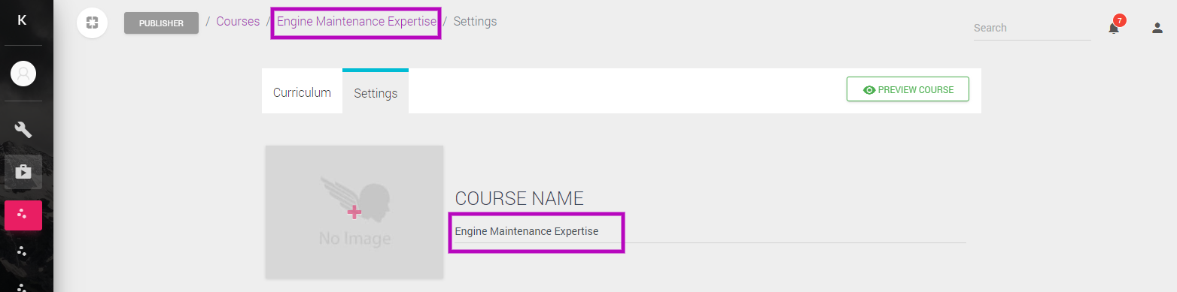Click the PUBLISHER button
The height and width of the screenshot is (292, 1177).
pyautogui.click(x=161, y=23)
